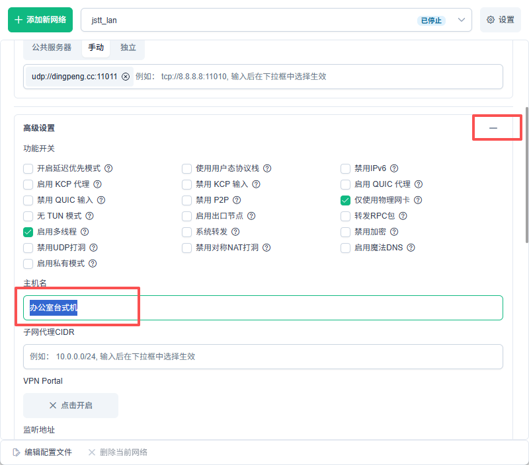
Task: Click help icon beside 启用 KCP 代理
Action: point(97,184)
